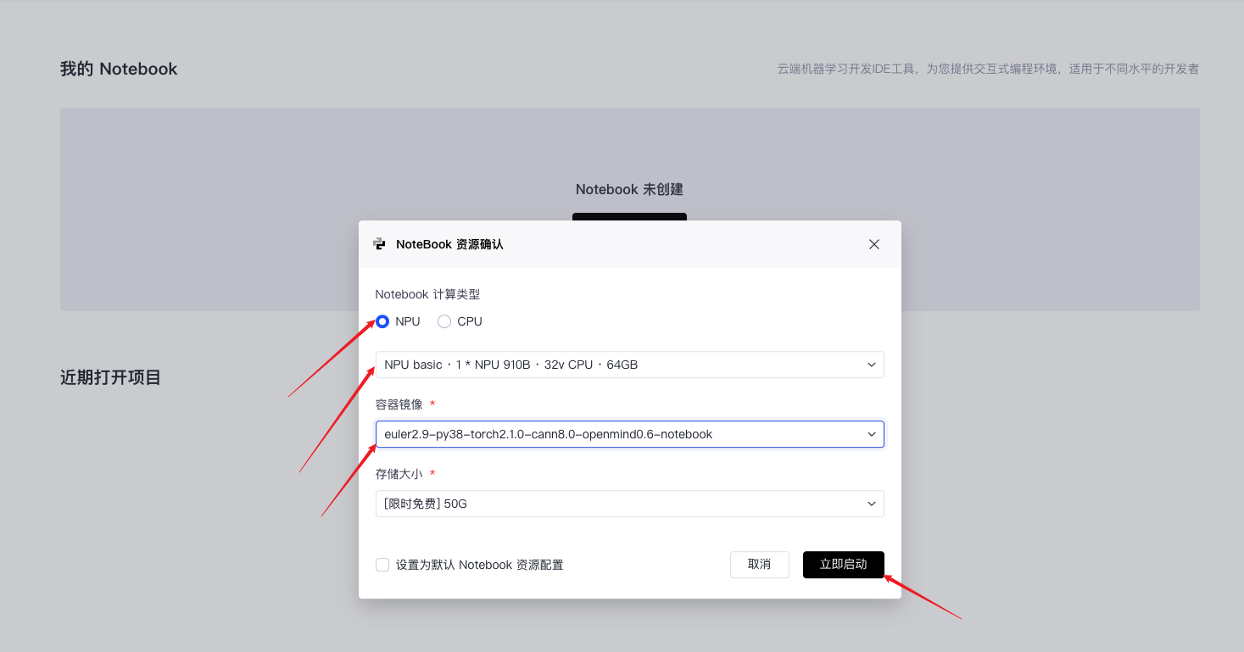Launch the notebook via 立即启动
Screen dimensions: 1244x652
pos(843,565)
